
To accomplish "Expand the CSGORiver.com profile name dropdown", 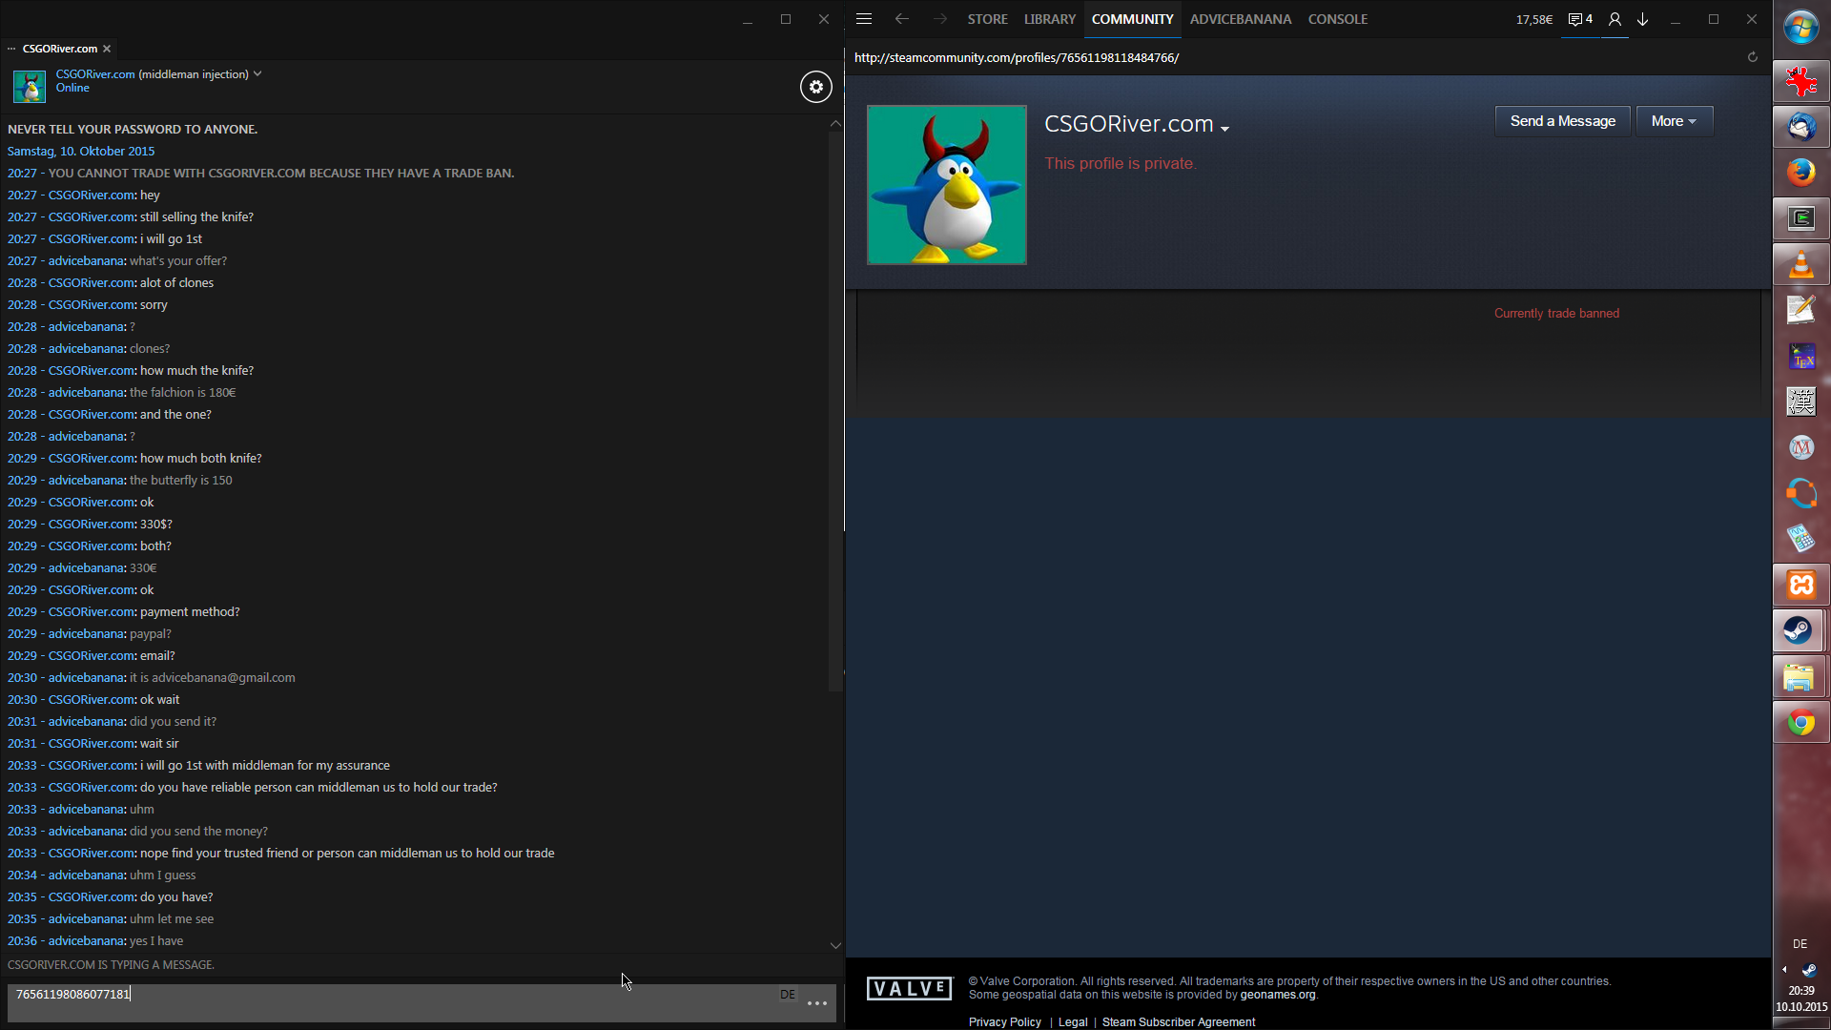I will point(1225,129).
